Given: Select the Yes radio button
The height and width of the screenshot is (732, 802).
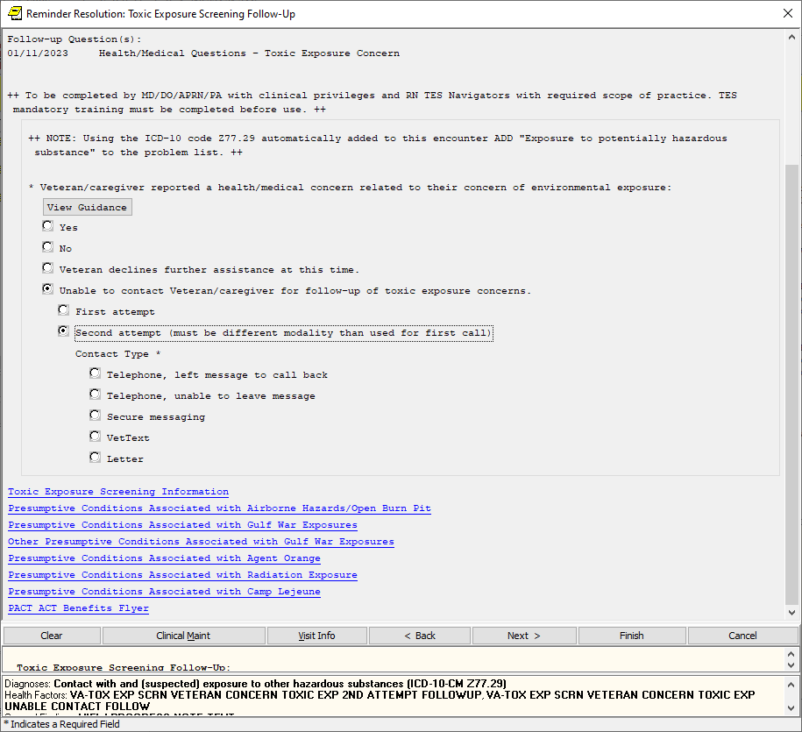Looking at the screenshot, I should point(47,226).
